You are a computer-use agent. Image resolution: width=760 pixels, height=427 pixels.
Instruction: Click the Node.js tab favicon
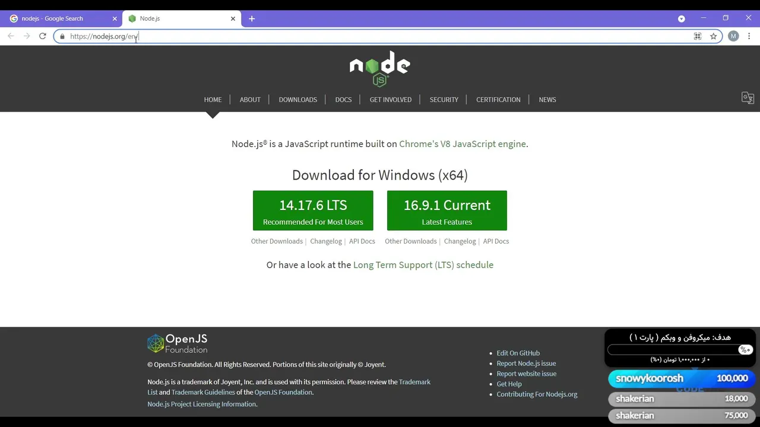point(132,18)
